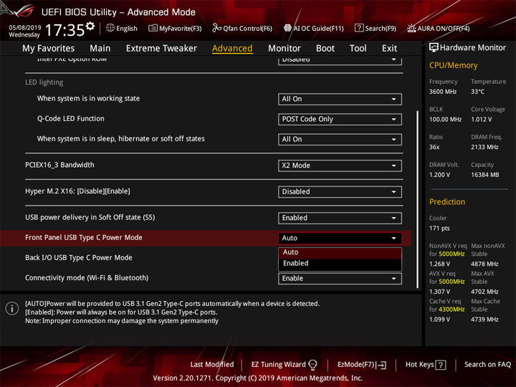Click the Prediction heading
Image resolution: width=516 pixels, height=387 pixels.
[x=447, y=202]
